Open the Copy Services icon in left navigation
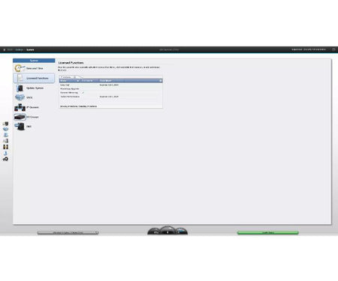 tap(5, 147)
